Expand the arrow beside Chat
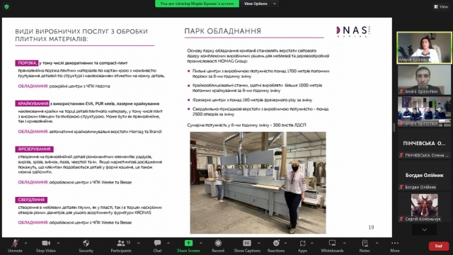The width and height of the screenshot is (453, 255). pos(168,244)
